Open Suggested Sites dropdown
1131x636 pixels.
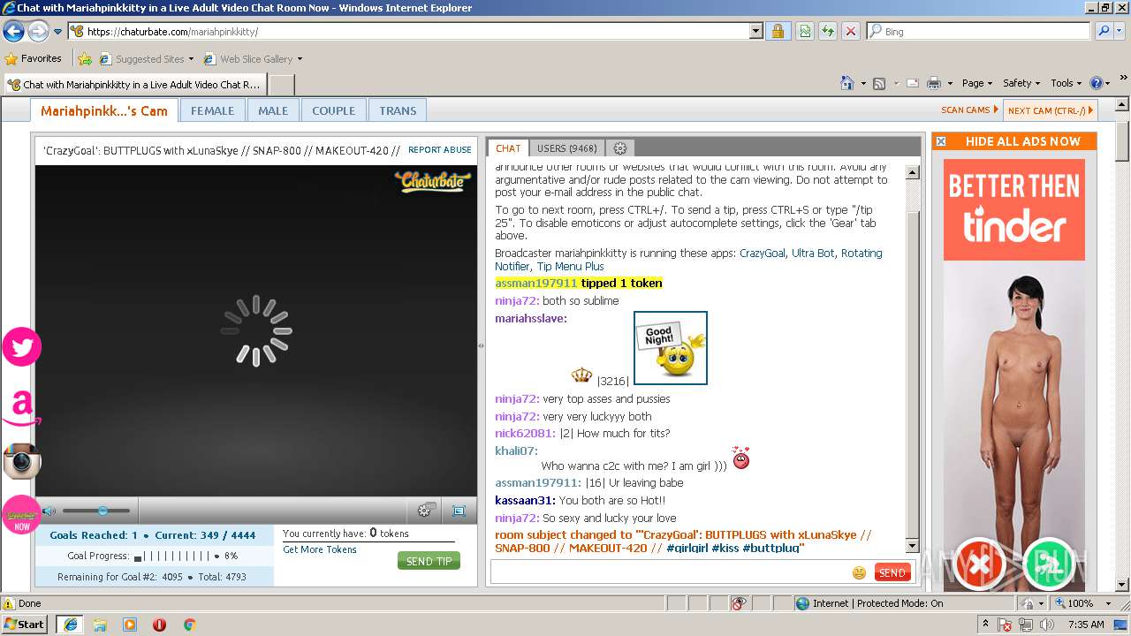click(146, 59)
